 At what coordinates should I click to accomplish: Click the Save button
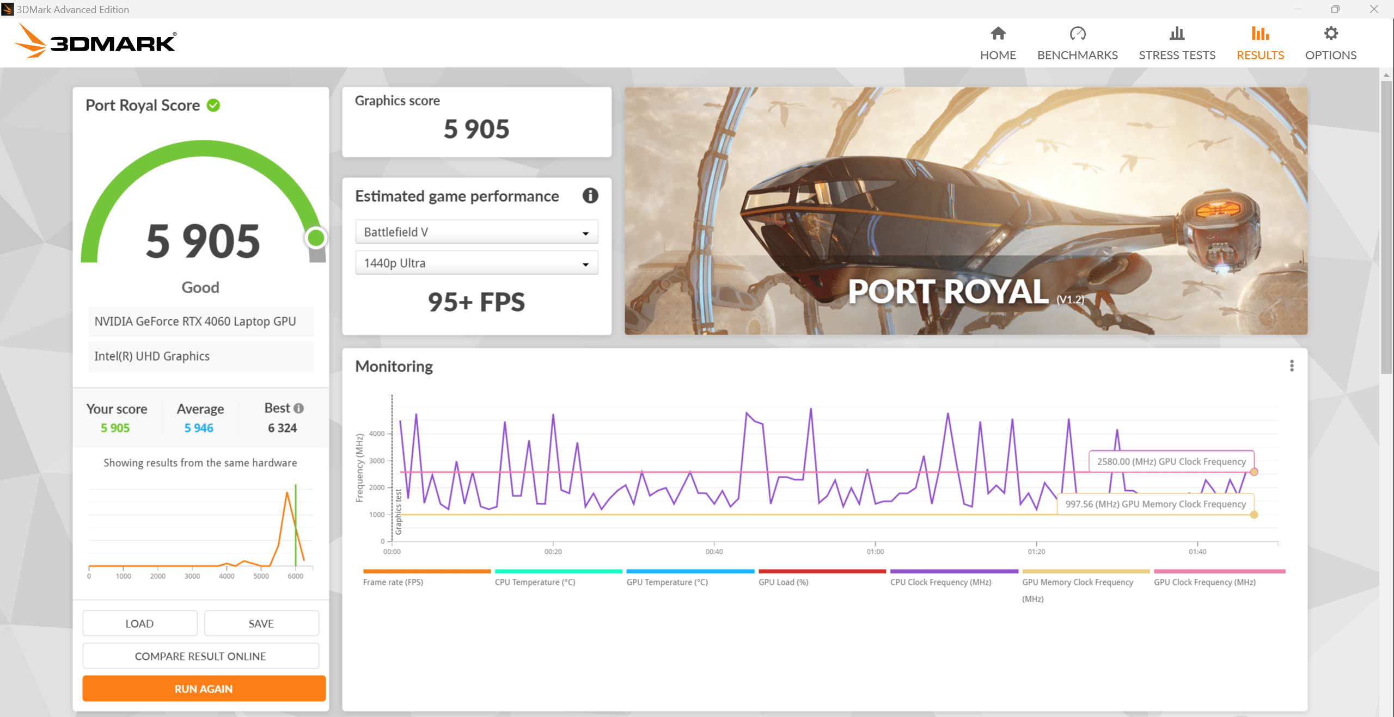pos(261,623)
